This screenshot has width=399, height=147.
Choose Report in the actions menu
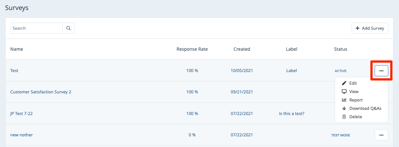pyautogui.click(x=356, y=100)
